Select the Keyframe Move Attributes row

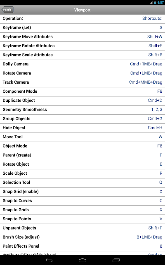(82, 37)
